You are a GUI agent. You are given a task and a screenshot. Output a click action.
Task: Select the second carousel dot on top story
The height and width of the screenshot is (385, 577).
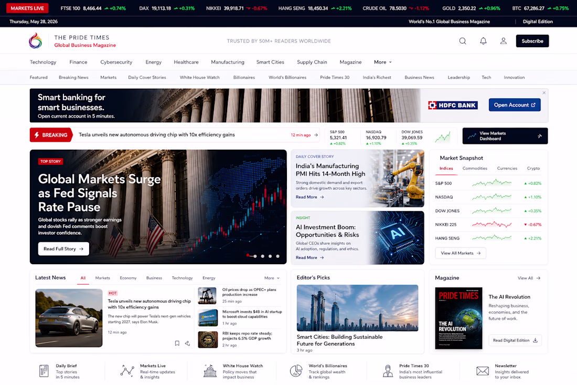pos(255,256)
